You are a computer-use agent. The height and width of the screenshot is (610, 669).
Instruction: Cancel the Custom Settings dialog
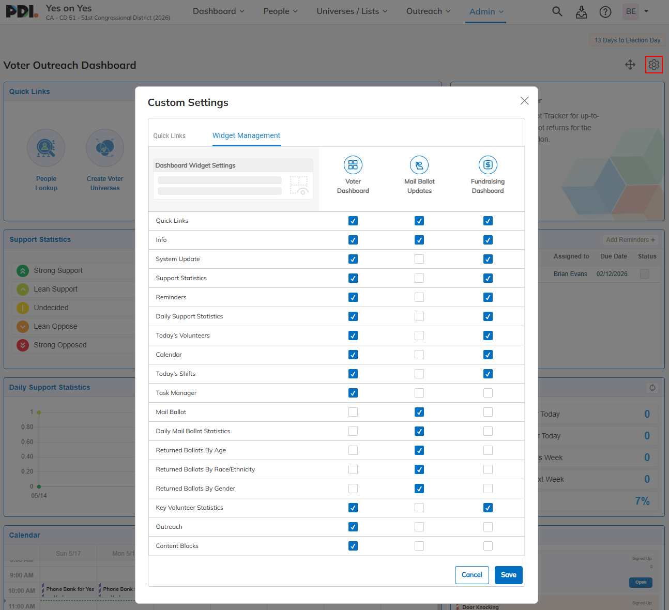472,575
